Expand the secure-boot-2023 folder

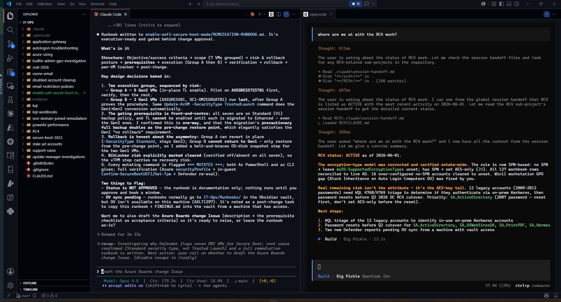[47, 137]
